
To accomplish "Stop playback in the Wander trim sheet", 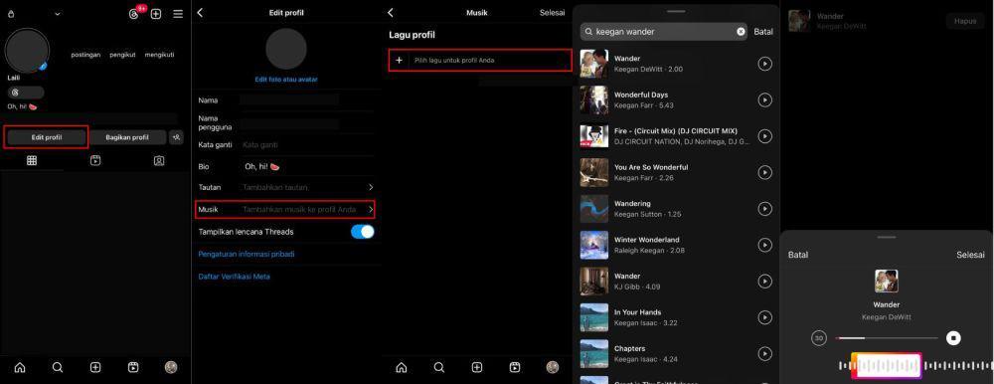I will tap(953, 338).
